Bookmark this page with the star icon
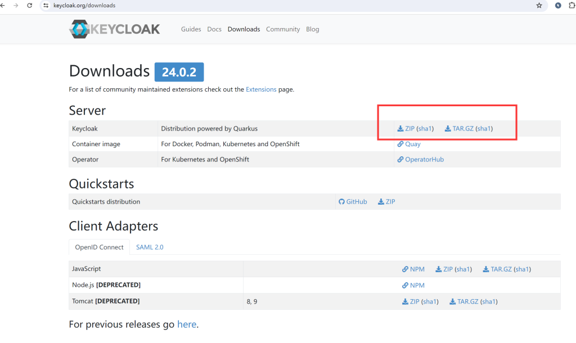Image resolution: width=576 pixels, height=343 pixels. click(539, 6)
